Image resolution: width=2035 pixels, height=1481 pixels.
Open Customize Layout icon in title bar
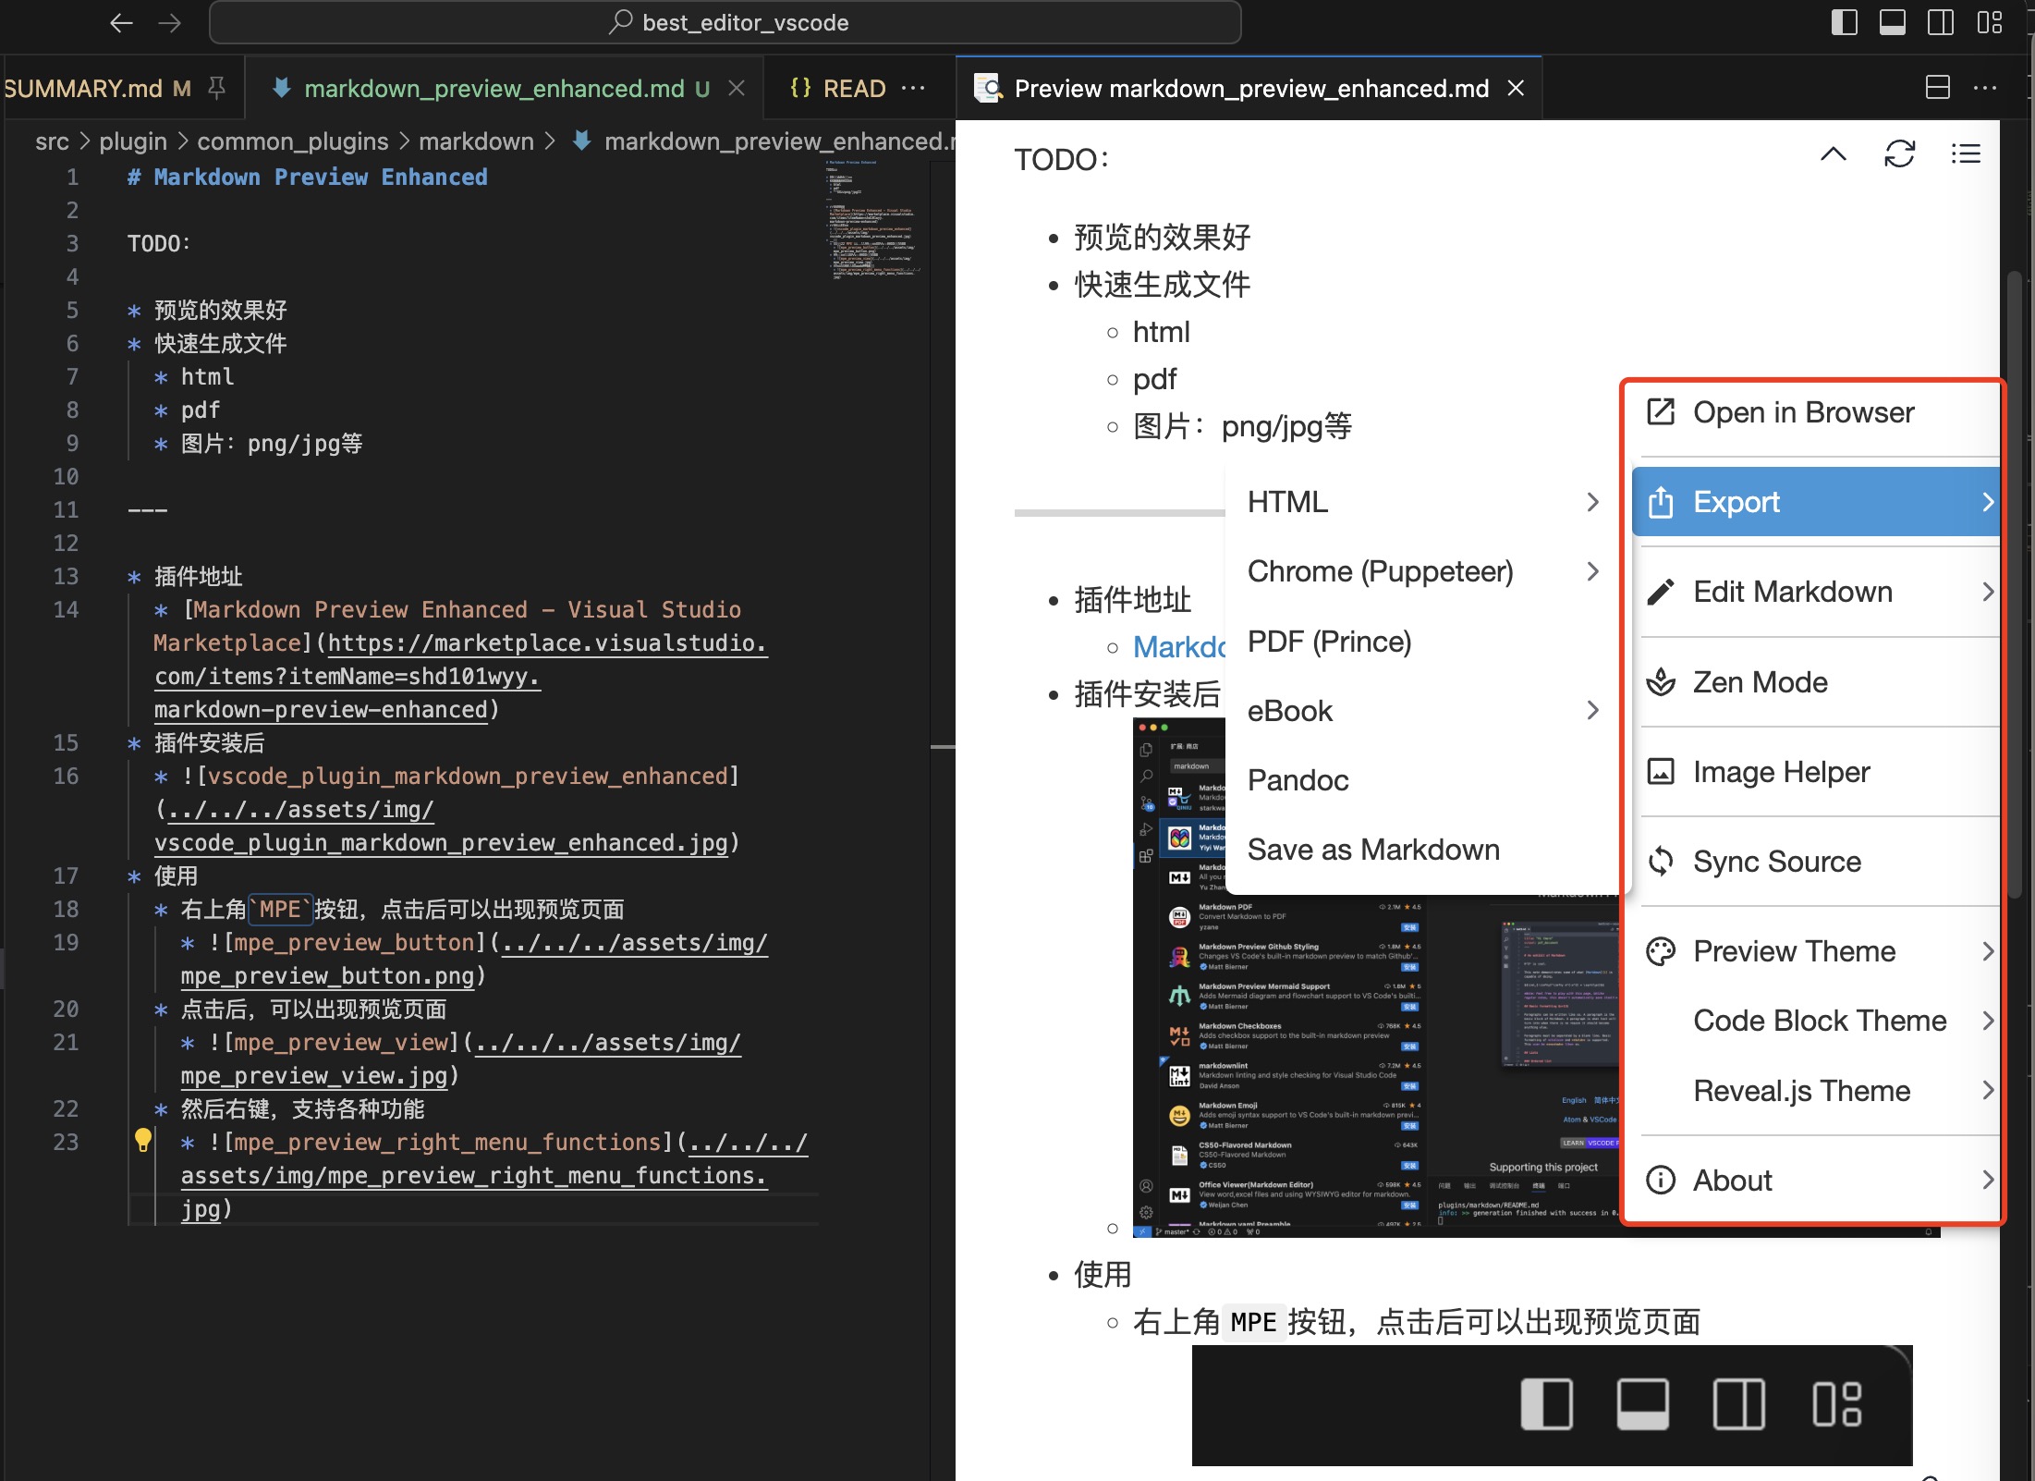click(x=1989, y=22)
